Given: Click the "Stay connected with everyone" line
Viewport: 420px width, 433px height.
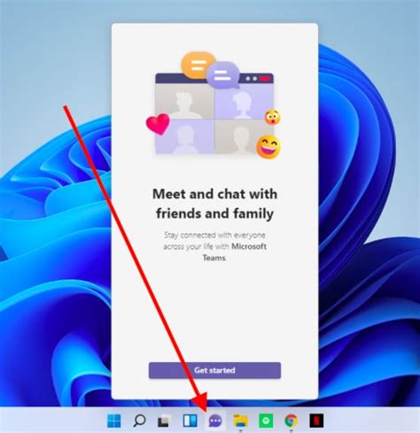Looking at the screenshot, I should tap(214, 235).
